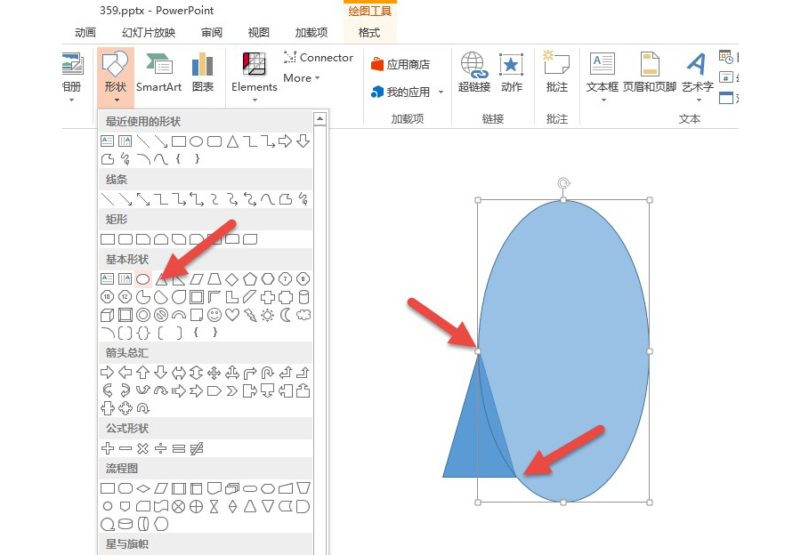801x555 pixels.
Task: Select the sun shape
Action: (268, 315)
